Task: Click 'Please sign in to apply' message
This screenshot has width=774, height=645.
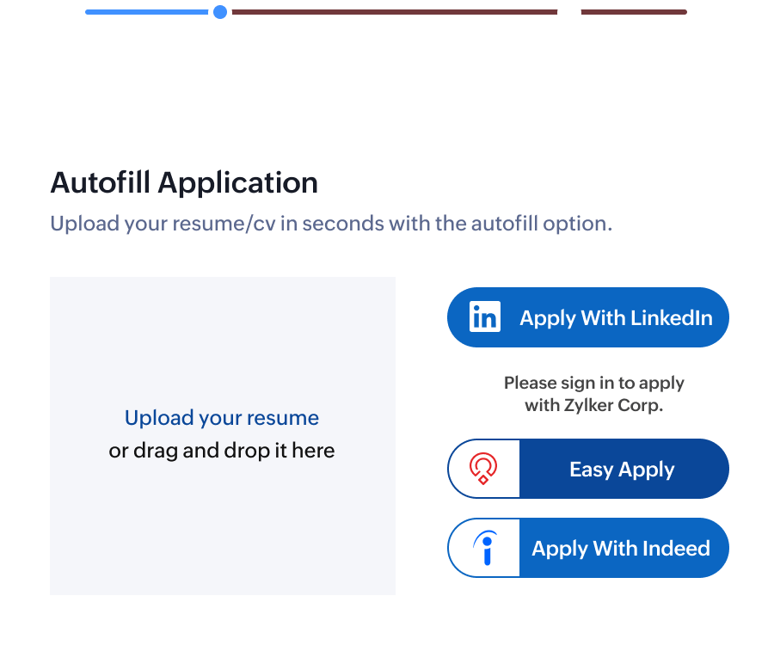Action: 593,383
